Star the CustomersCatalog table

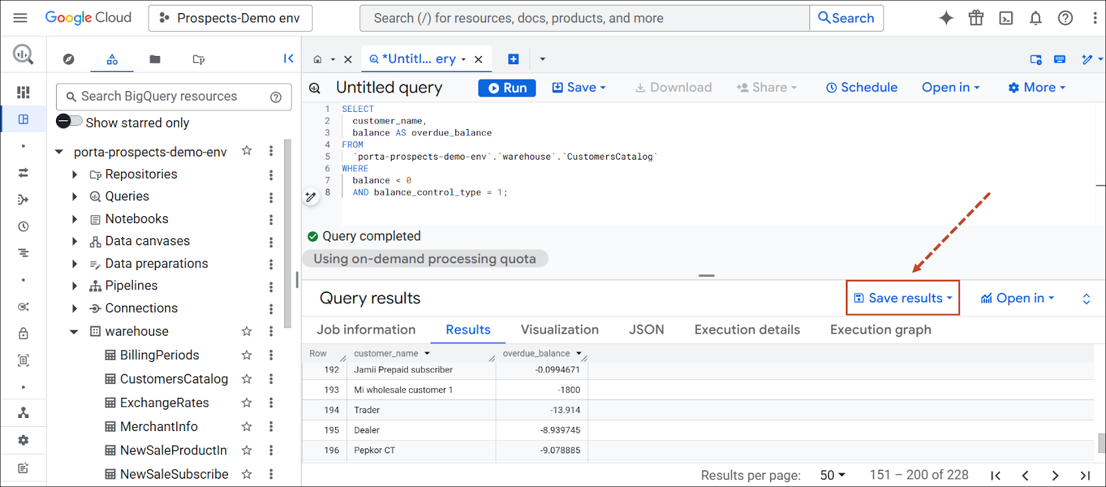coord(246,379)
